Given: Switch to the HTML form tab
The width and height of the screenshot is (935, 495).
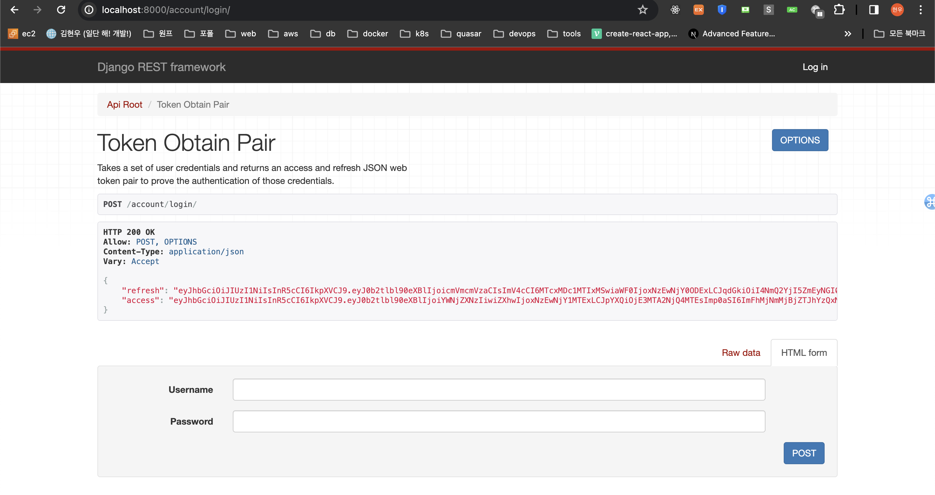Looking at the screenshot, I should [x=804, y=353].
